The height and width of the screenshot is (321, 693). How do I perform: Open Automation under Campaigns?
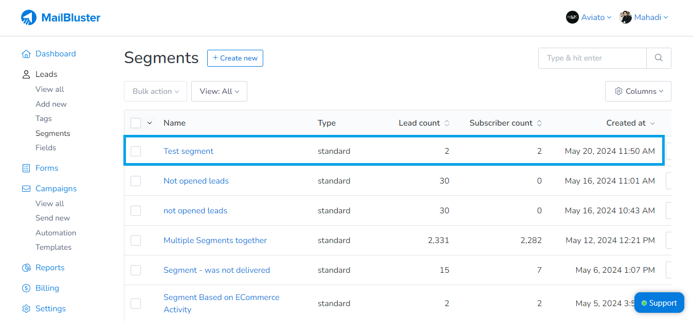coord(56,233)
